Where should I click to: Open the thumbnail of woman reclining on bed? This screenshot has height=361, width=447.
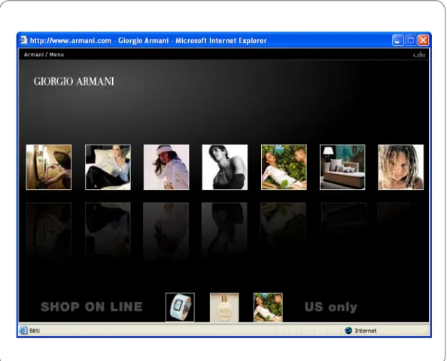pos(108,167)
